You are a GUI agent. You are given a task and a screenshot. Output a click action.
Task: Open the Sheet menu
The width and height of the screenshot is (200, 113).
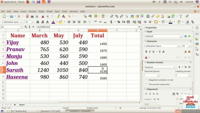tap(49, 11)
